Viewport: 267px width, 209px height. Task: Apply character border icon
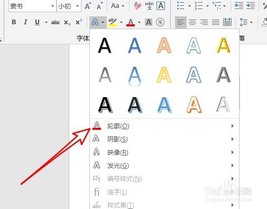pos(161,6)
